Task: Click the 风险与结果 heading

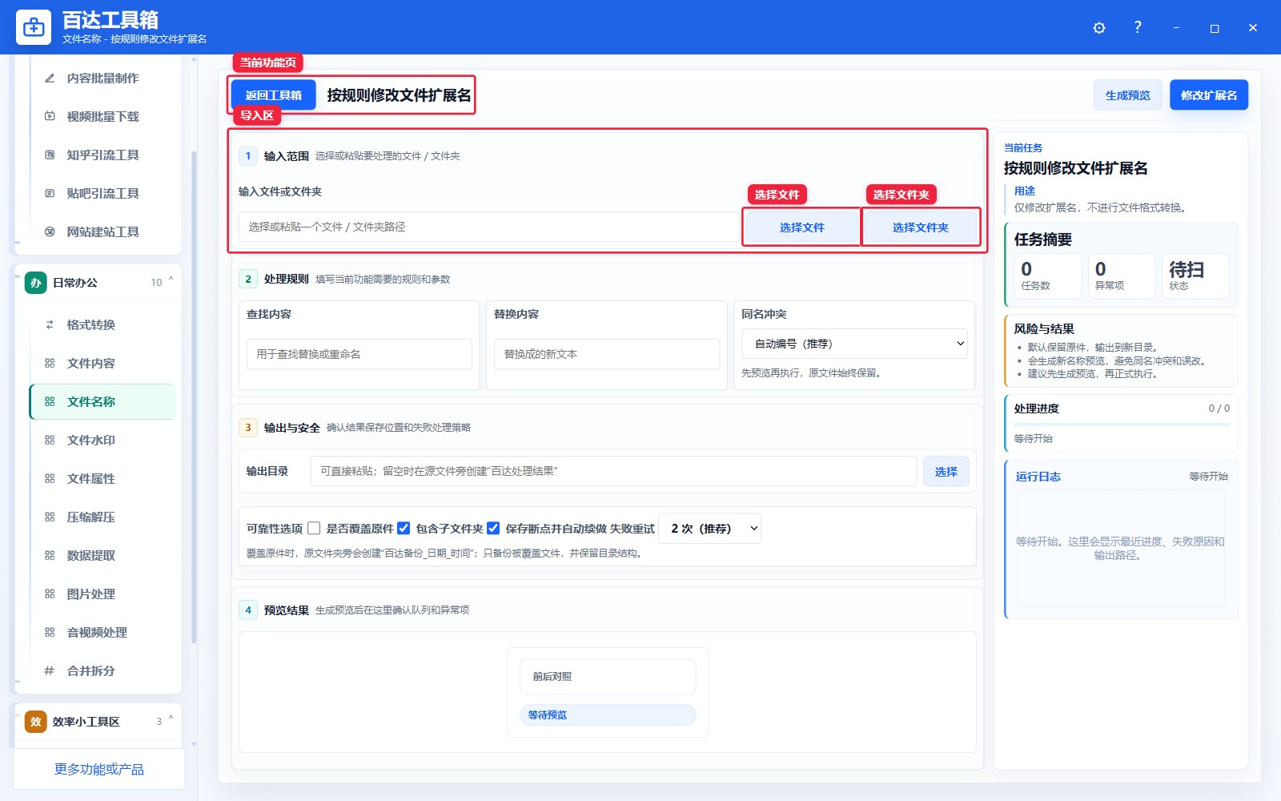Action: pyautogui.click(x=1044, y=329)
